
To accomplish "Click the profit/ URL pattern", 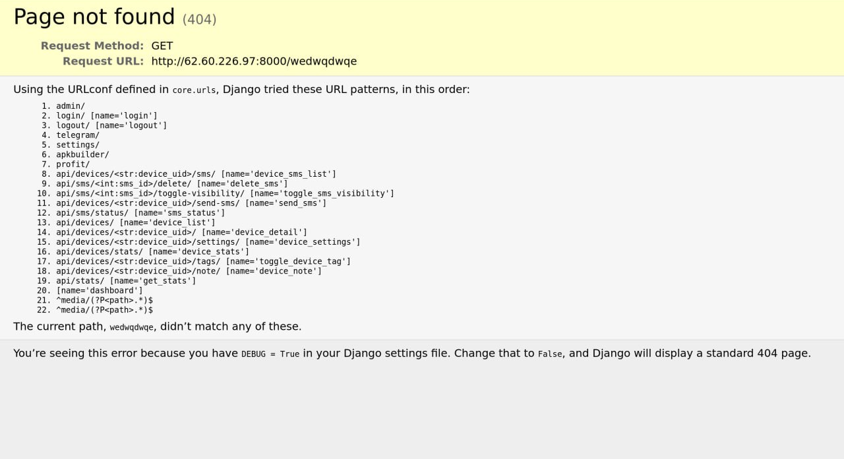I will click(73, 164).
